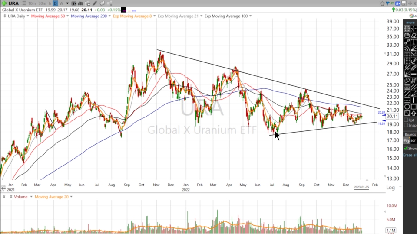Add URA to favorites with star icon
Screen dimensions: 417x234
382,3
